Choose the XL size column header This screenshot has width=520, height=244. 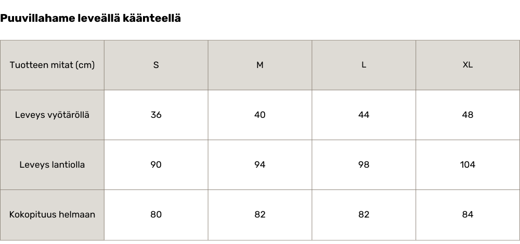468,65
